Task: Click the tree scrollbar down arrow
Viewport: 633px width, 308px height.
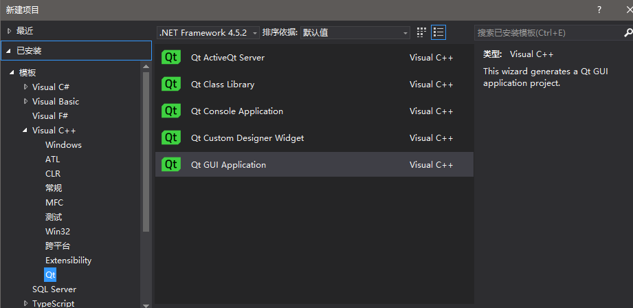Action: pos(146,305)
